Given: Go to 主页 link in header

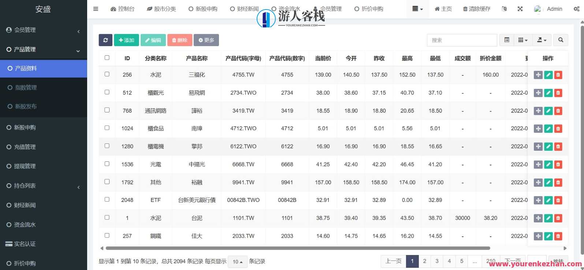Looking at the screenshot, I should pos(443,9).
